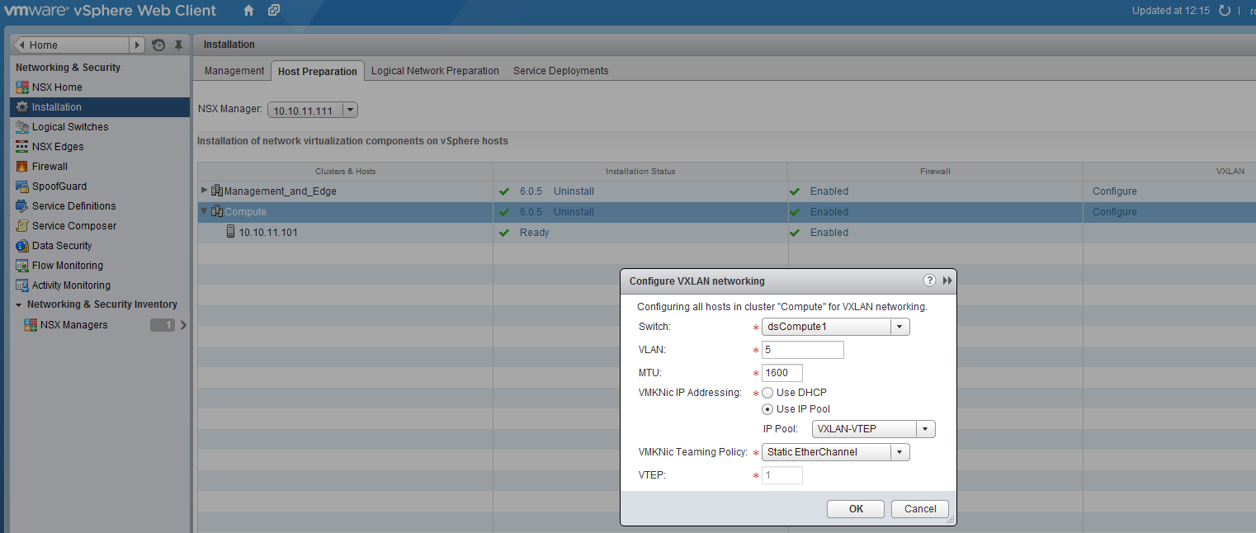
Task: Expand the Management_and_Edge cluster row
Action: click(205, 191)
